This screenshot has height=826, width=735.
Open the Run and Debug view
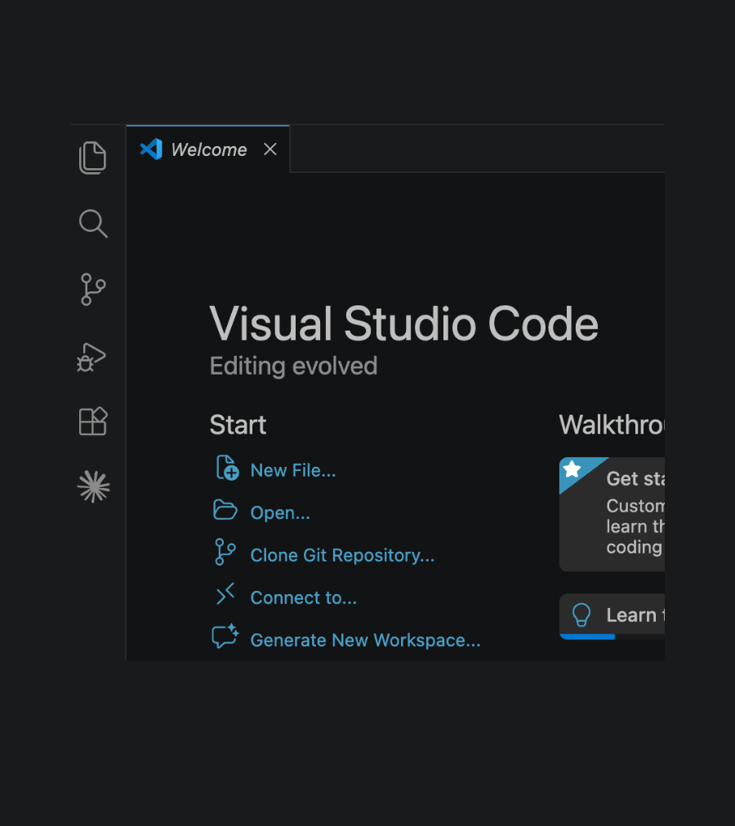91,357
